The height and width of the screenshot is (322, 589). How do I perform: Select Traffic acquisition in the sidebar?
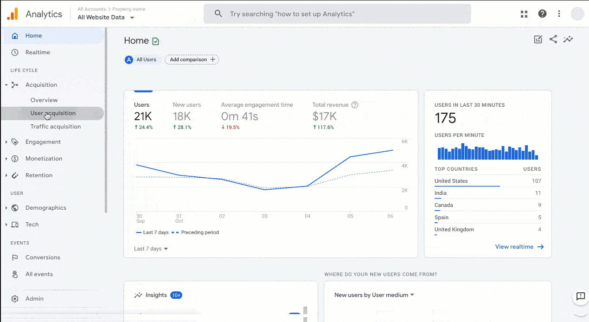tap(56, 127)
